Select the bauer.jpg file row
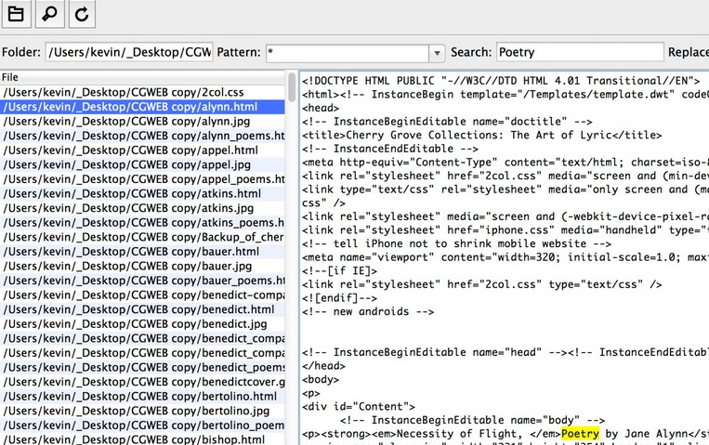The image size is (709, 445). (x=142, y=266)
